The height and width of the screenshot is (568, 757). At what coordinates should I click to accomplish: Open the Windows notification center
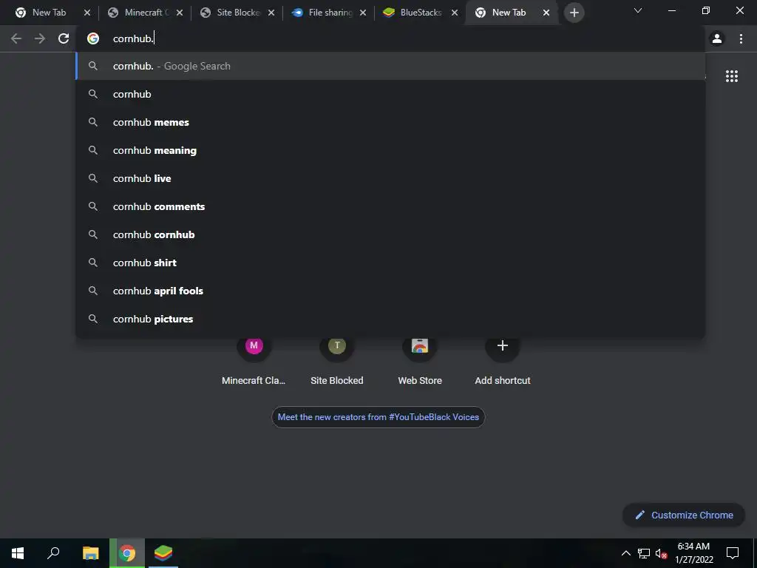[733, 553]
